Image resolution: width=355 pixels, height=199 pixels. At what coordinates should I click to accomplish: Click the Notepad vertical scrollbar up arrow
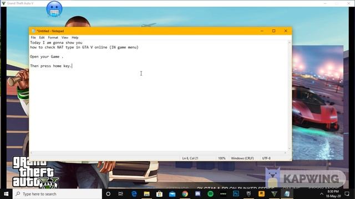pyautogui.click(x=290, y=43)
